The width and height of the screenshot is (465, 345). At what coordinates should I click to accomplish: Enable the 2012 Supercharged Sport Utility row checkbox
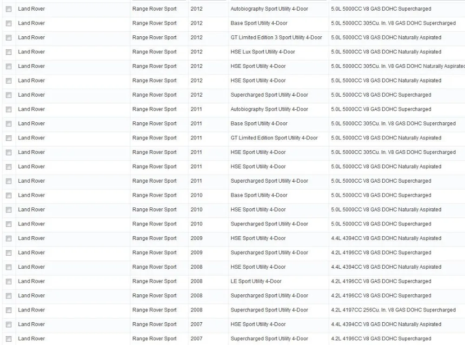[9, 95]
